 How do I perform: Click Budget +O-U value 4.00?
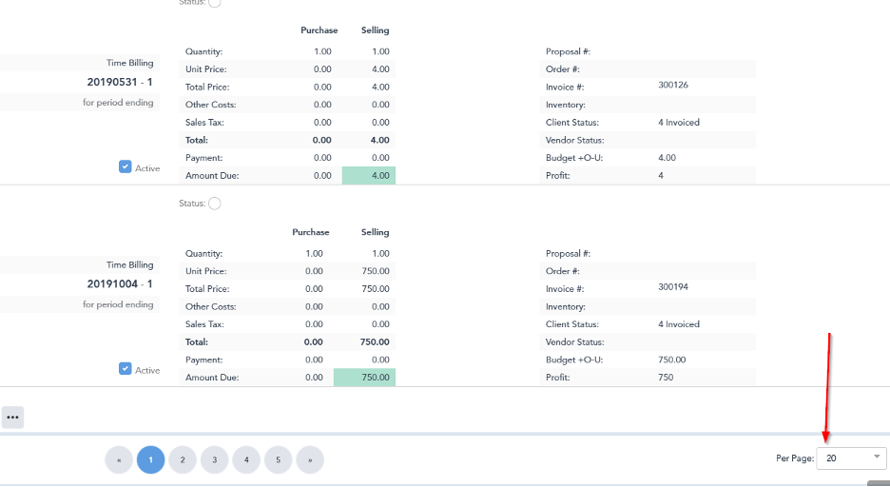[x=667, y=158]
